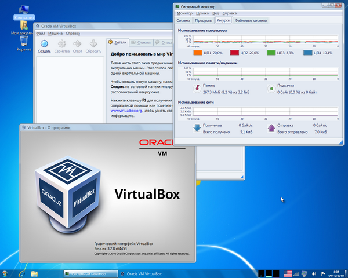
Task: Switch to the Система tab
Action: pyautogui.click(x=183, y=21)
